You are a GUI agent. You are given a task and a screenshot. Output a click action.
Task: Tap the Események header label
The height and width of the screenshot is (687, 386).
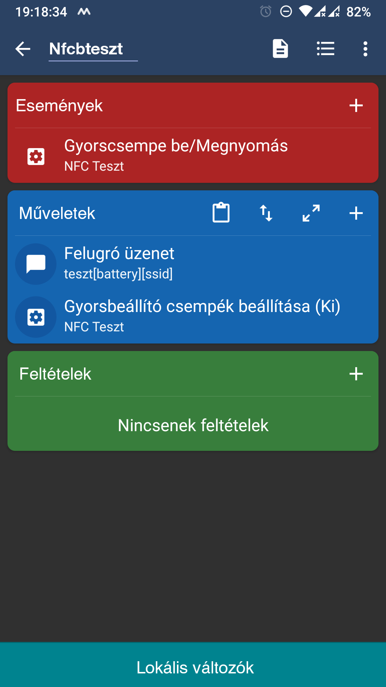pos(59,106)
